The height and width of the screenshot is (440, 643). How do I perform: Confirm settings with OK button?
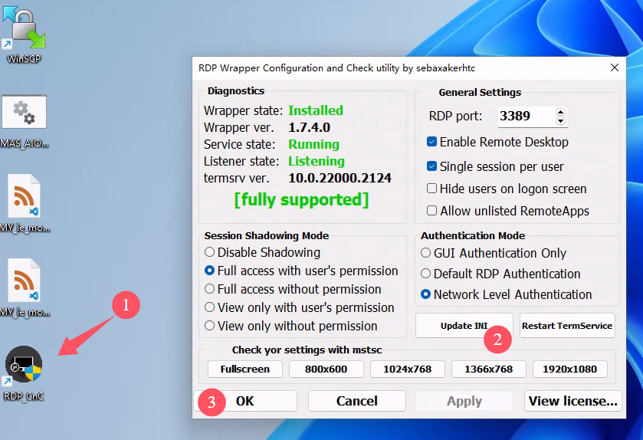[245, 401]
